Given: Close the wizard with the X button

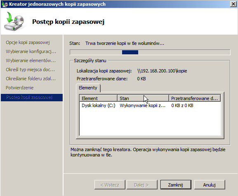Looking at the screenshot, I should [233, 4].
